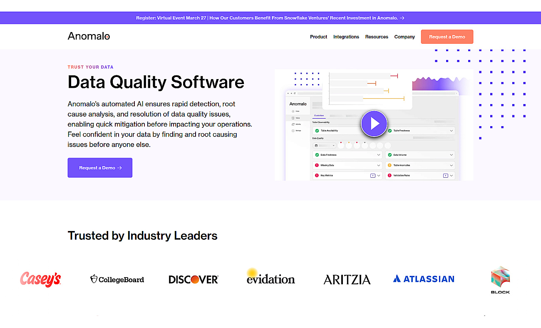Click the "Table Observability" label in preview
The height and width of the screenshot is (328, 541).
tap(321, 122)
